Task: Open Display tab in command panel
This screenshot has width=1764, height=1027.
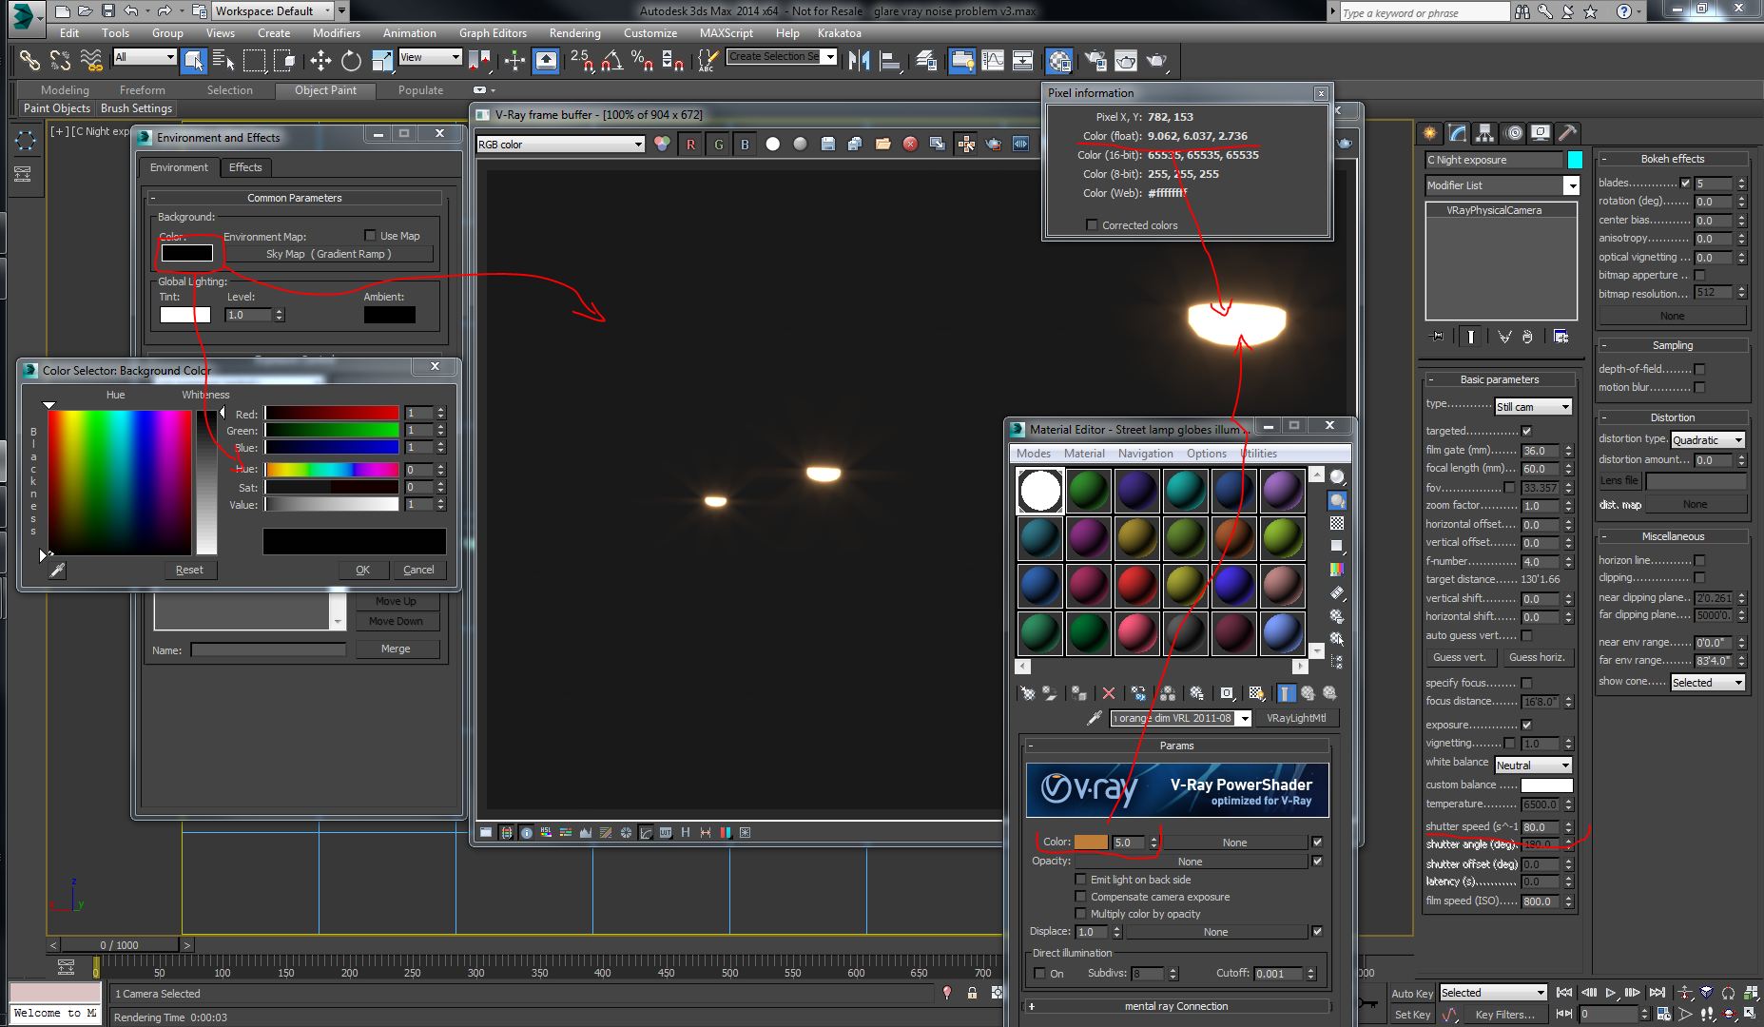Action: coord(1540,133)
